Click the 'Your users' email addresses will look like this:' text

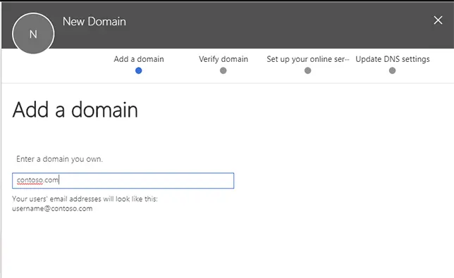click(x=85, y=198)
